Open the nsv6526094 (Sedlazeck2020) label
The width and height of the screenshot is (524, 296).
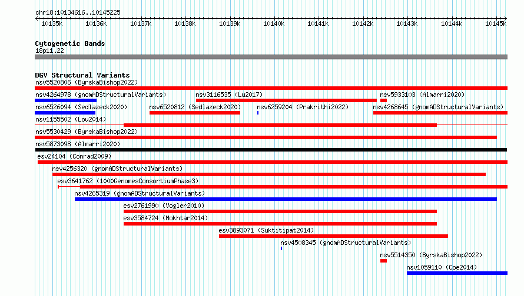[x=81, y=107]
